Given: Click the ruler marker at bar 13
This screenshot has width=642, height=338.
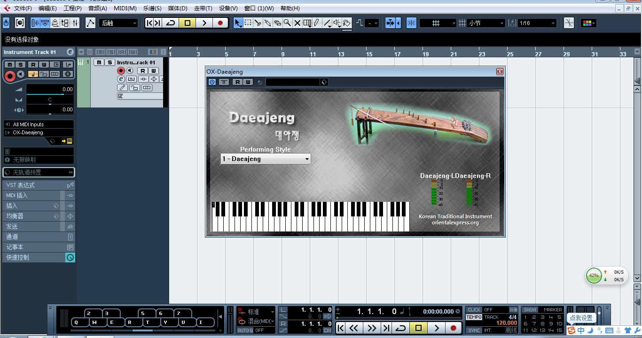Looking at the screenshot, I should coord(341,54).
